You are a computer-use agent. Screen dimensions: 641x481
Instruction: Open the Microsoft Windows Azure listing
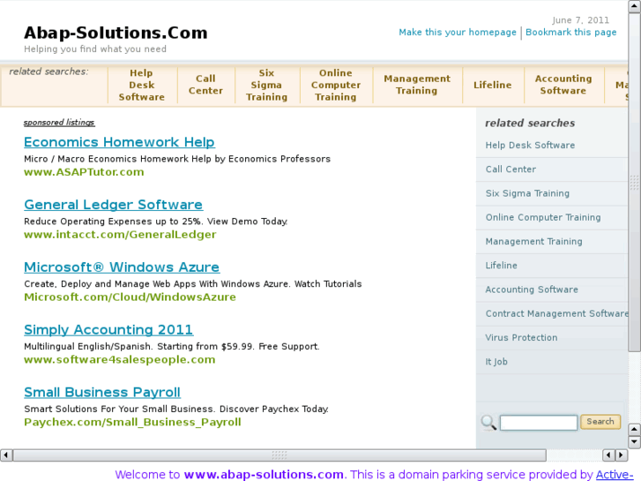[x=122, y=267]
